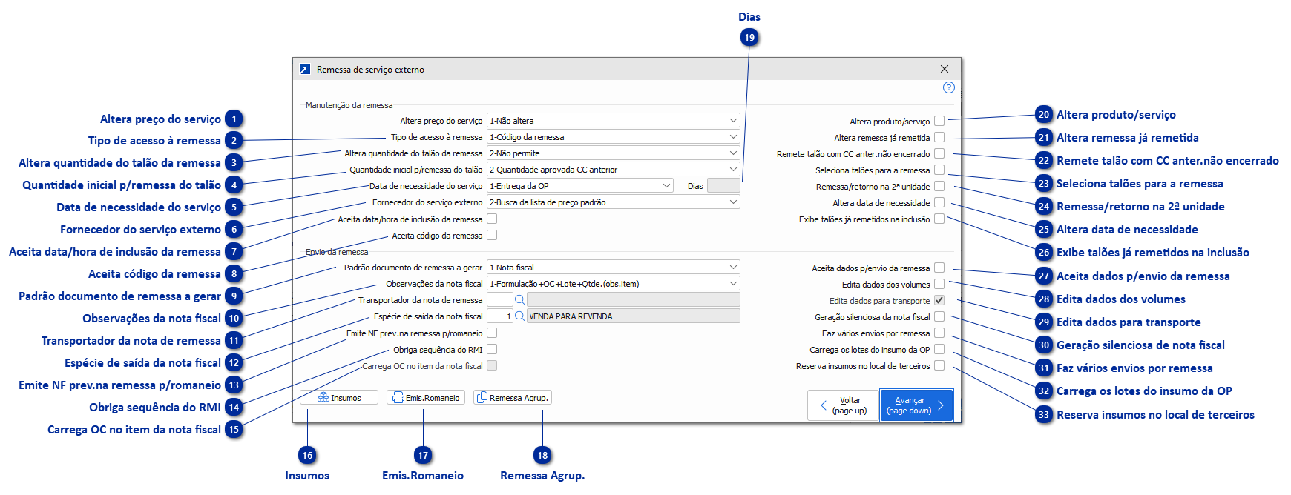Expand the Altera preço do serviço dropdown

point(614,121)
